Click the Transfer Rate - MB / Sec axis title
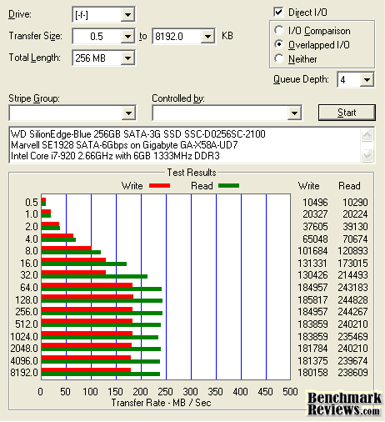The width and height of the screenshot is (385, 422). pyautogui.click(x=162, y=403)
